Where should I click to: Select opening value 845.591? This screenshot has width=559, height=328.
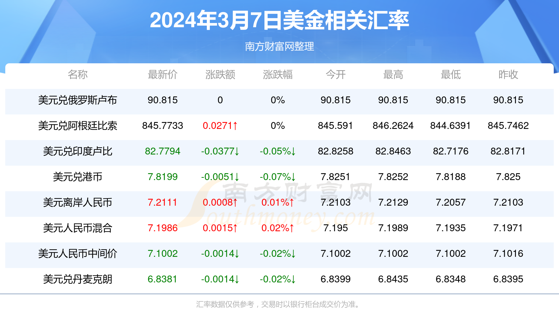(x=335, y=126)
